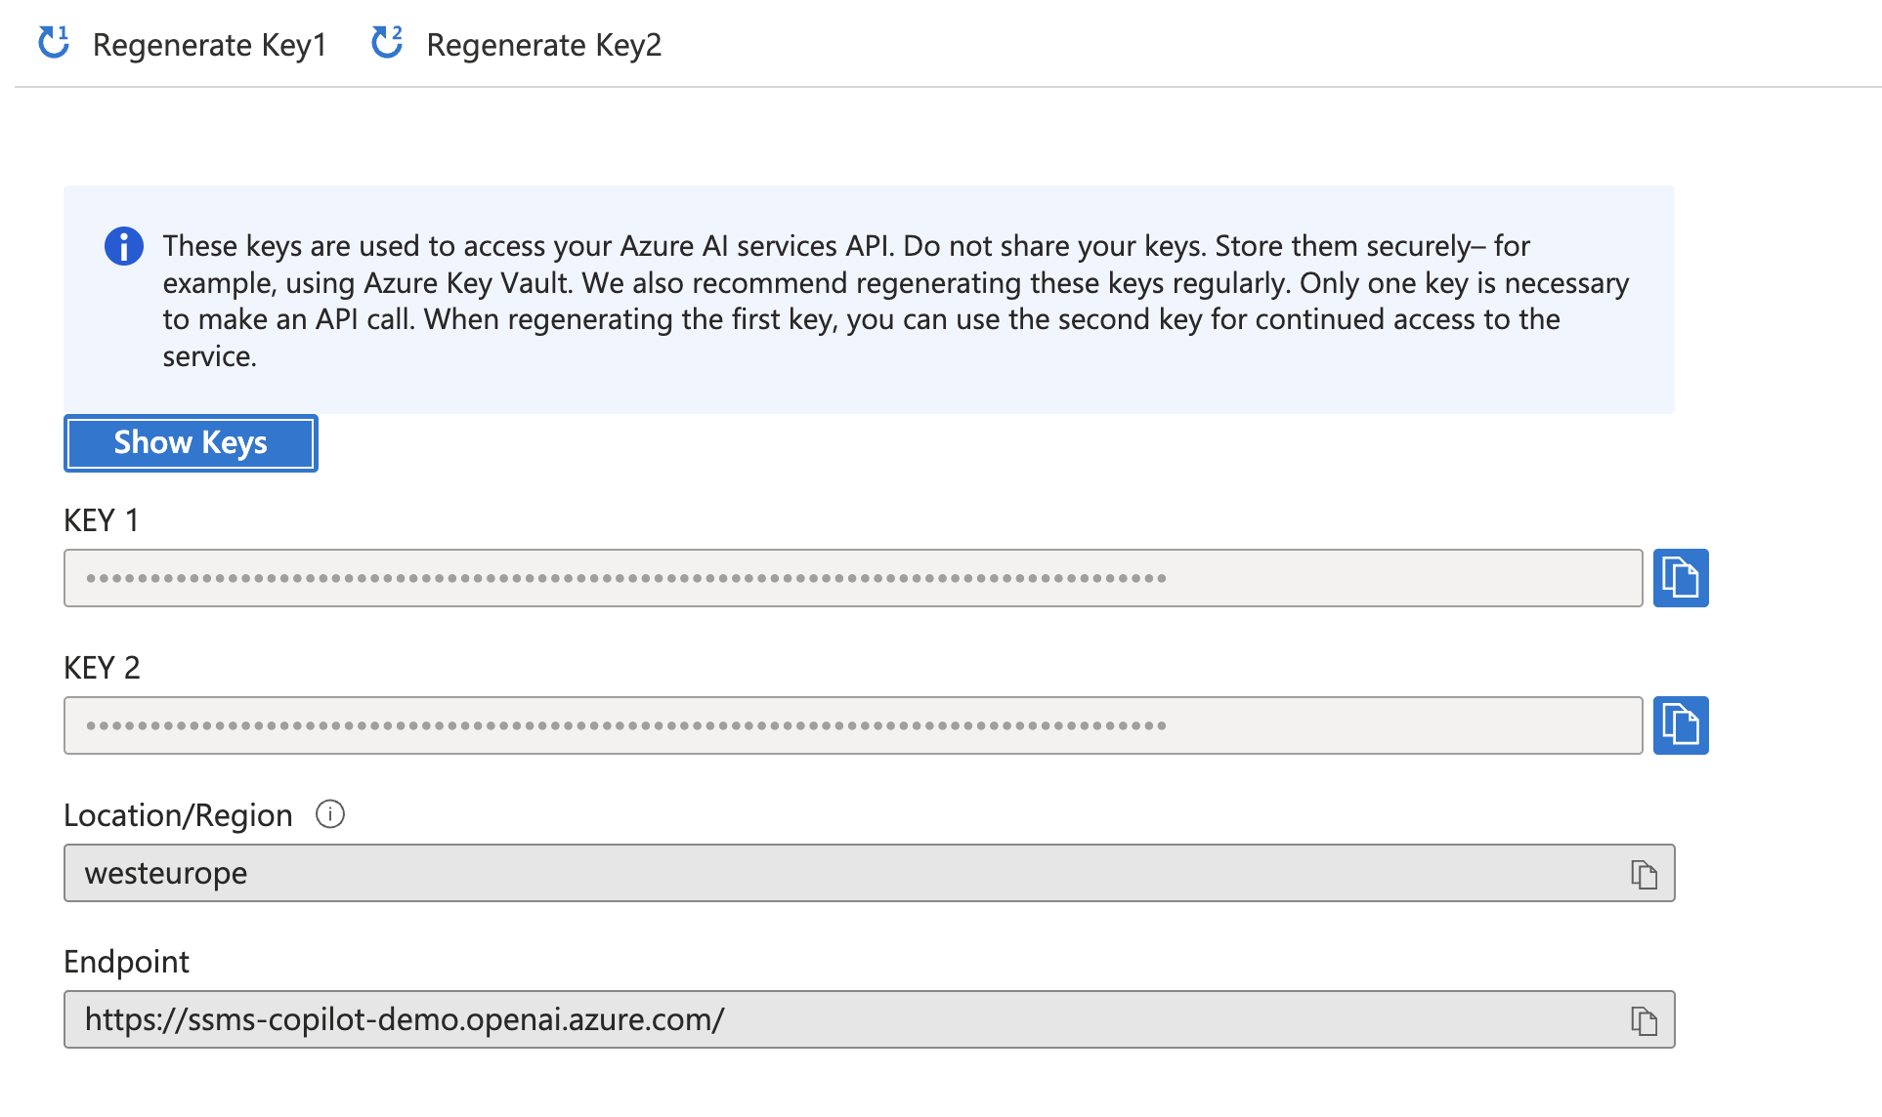Click the key security notice banner
Image resolution: width=1882 pixels, height=1117 pixels.
click(x=870, y=298)
